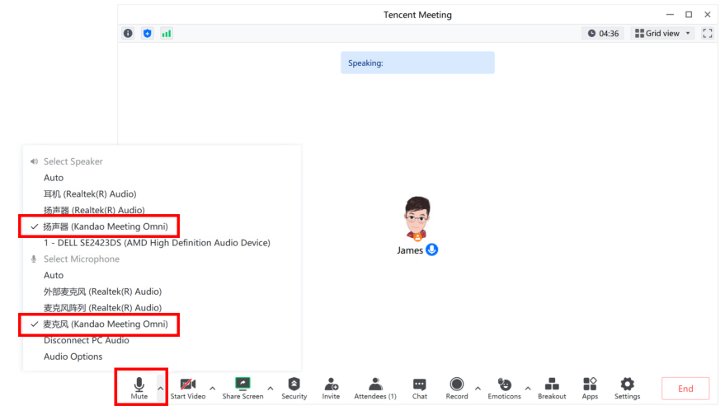Viewport: 725px width, 415px height.
Task: Expand the arrow beside Share Screen
Action: tap(271, 388)
